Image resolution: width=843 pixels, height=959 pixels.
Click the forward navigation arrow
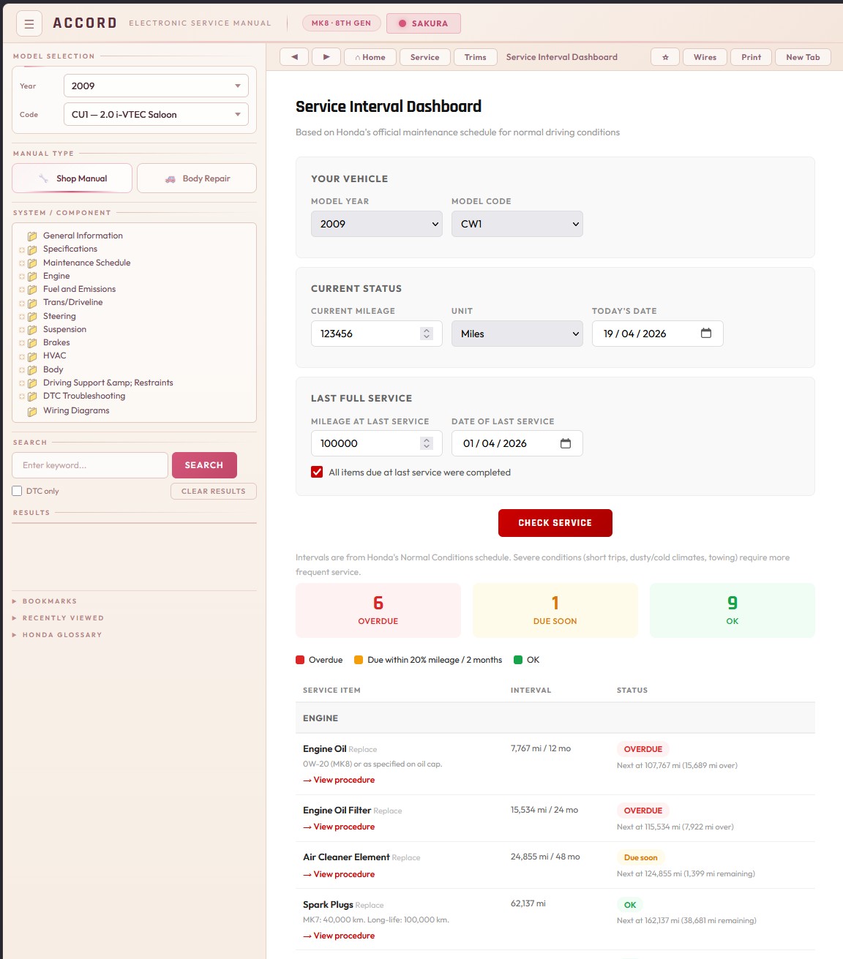pyautogui.click(x=326, y=57)
